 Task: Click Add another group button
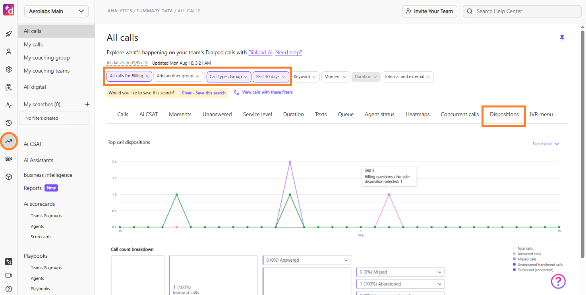click(178, 76)
